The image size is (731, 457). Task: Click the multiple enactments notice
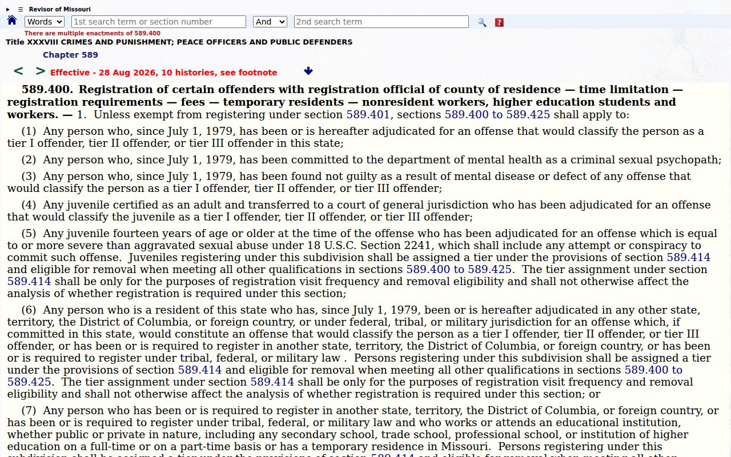92,33
